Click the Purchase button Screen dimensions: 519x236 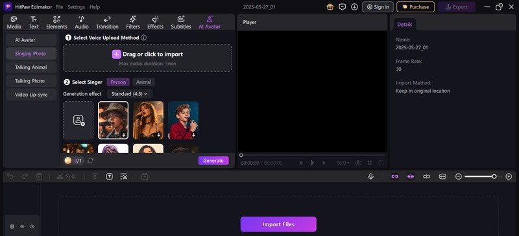point(415,6)
